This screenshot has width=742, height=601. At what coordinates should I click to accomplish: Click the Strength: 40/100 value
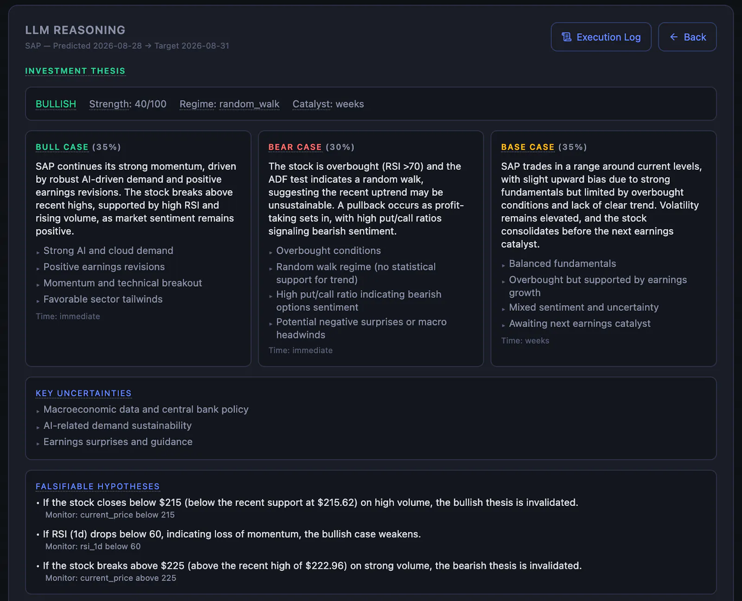128,104
